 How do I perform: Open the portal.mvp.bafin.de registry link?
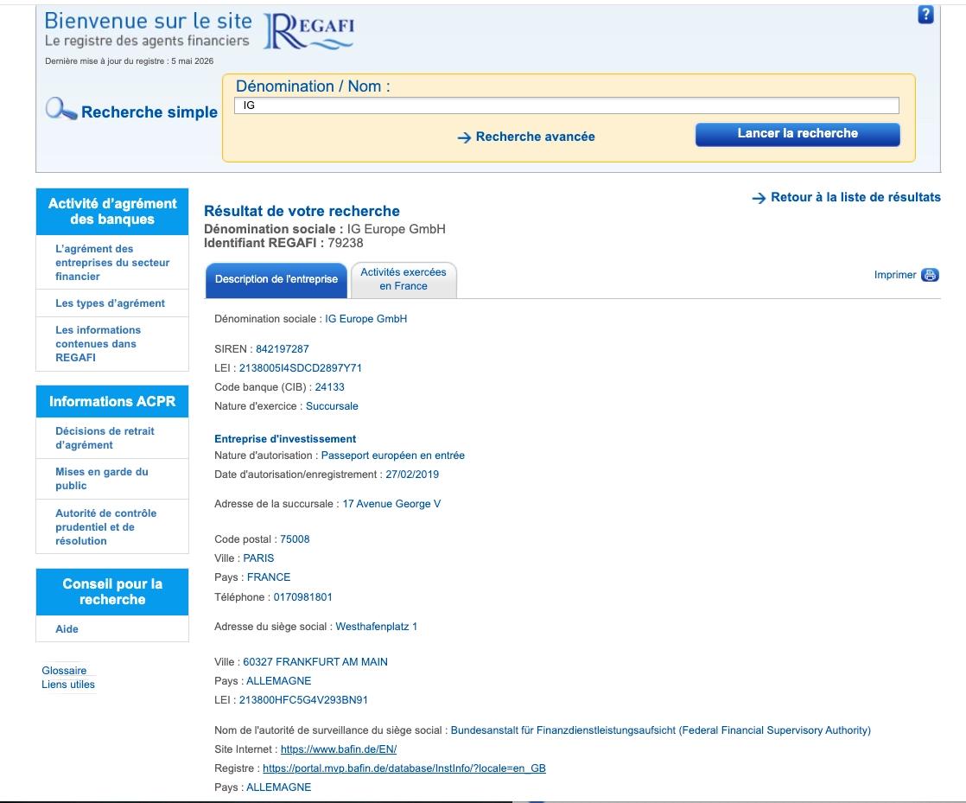point(404,768)
